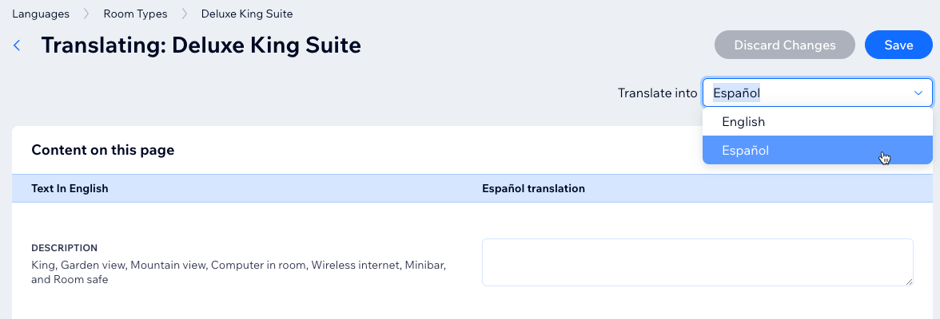Click the Translate into combo box field
The height and width of the screenshot is (319, 940).
coord(807,93)
